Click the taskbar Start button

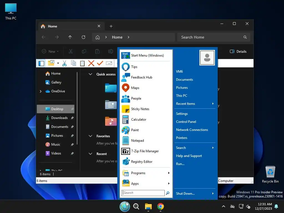point(125,206)
